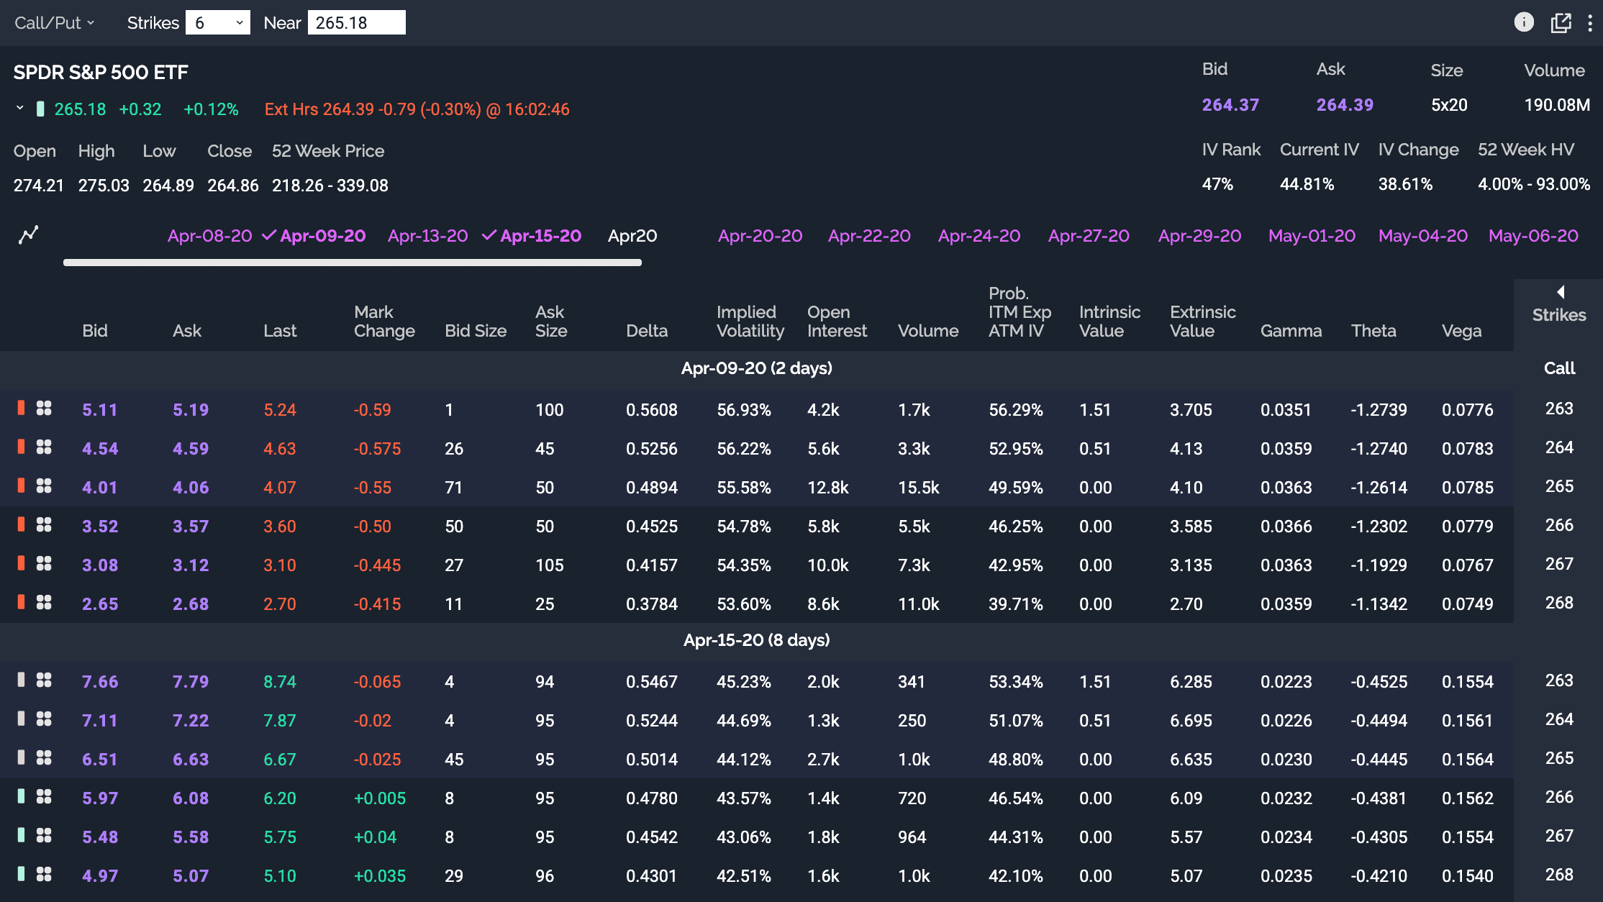Screen dimensions: 1603x902
Task: Click candle icon on Apr-09 265 call row
Action: pos(22,486)
